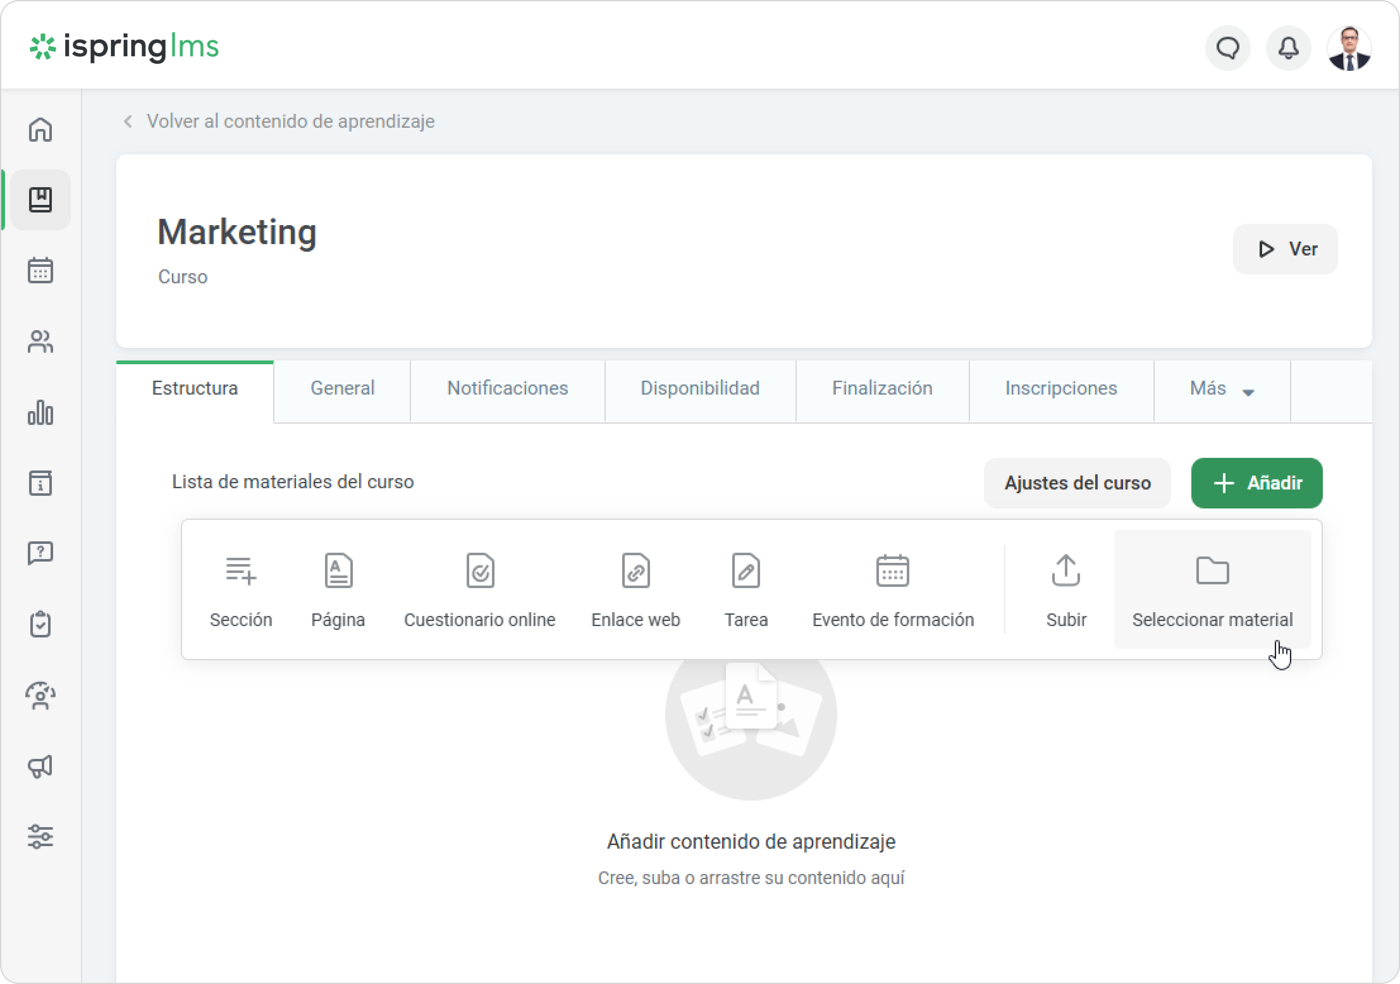Open the calendar icon in sidebar
This screenshot has width=1400, height=984.
point(40,270)
